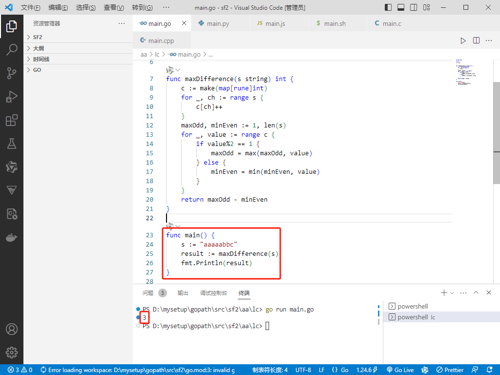Click the workspace error loading message
Viewport: 500px width, 375px height.
pos(137,370)
